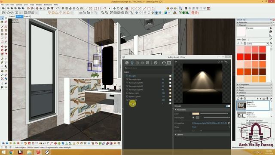Expand the Layers panel
This screenshot has width=275, height=155.
[254, 90]
